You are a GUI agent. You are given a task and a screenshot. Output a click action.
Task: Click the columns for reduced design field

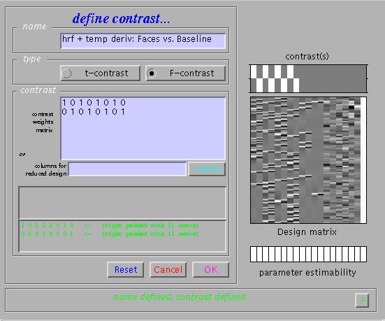(127, 169)
